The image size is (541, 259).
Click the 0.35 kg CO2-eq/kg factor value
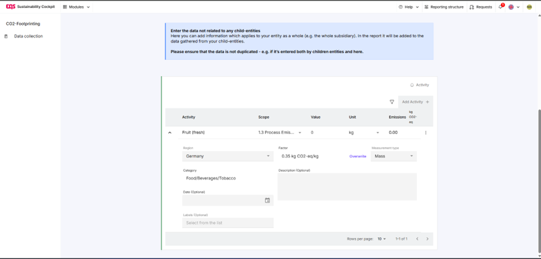pyautogui.click(x=300, y=156)
